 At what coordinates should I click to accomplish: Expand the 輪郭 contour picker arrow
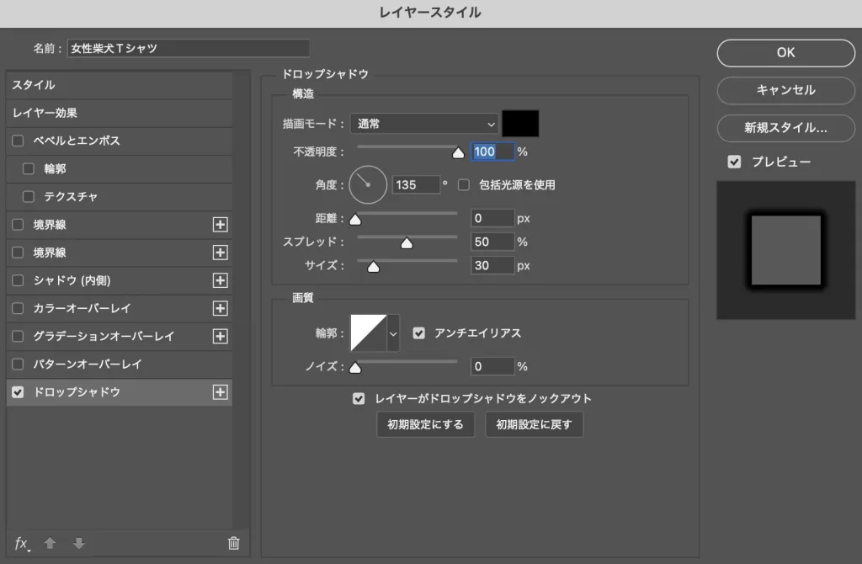pyautogui.click(x=393, y=333)
